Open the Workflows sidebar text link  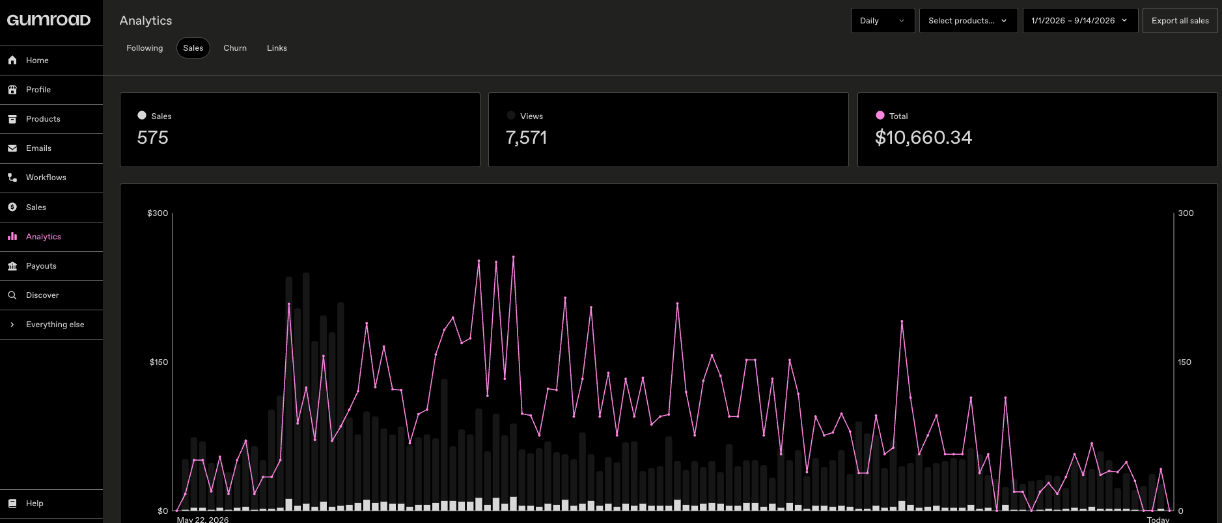(46, 178)
